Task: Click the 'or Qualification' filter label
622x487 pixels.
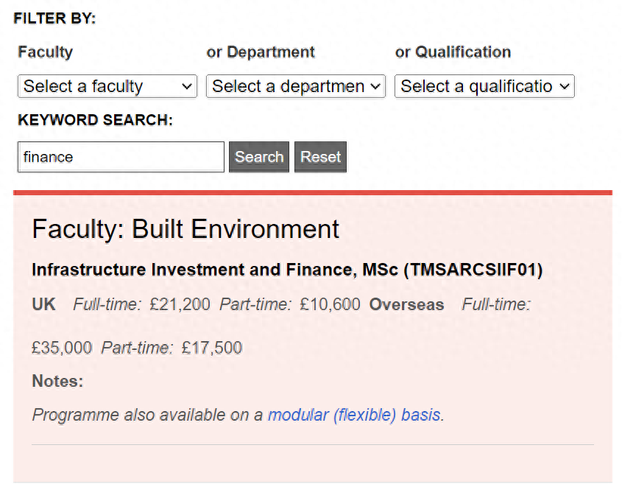Action: pyautogui.click(x=453, y=52)
